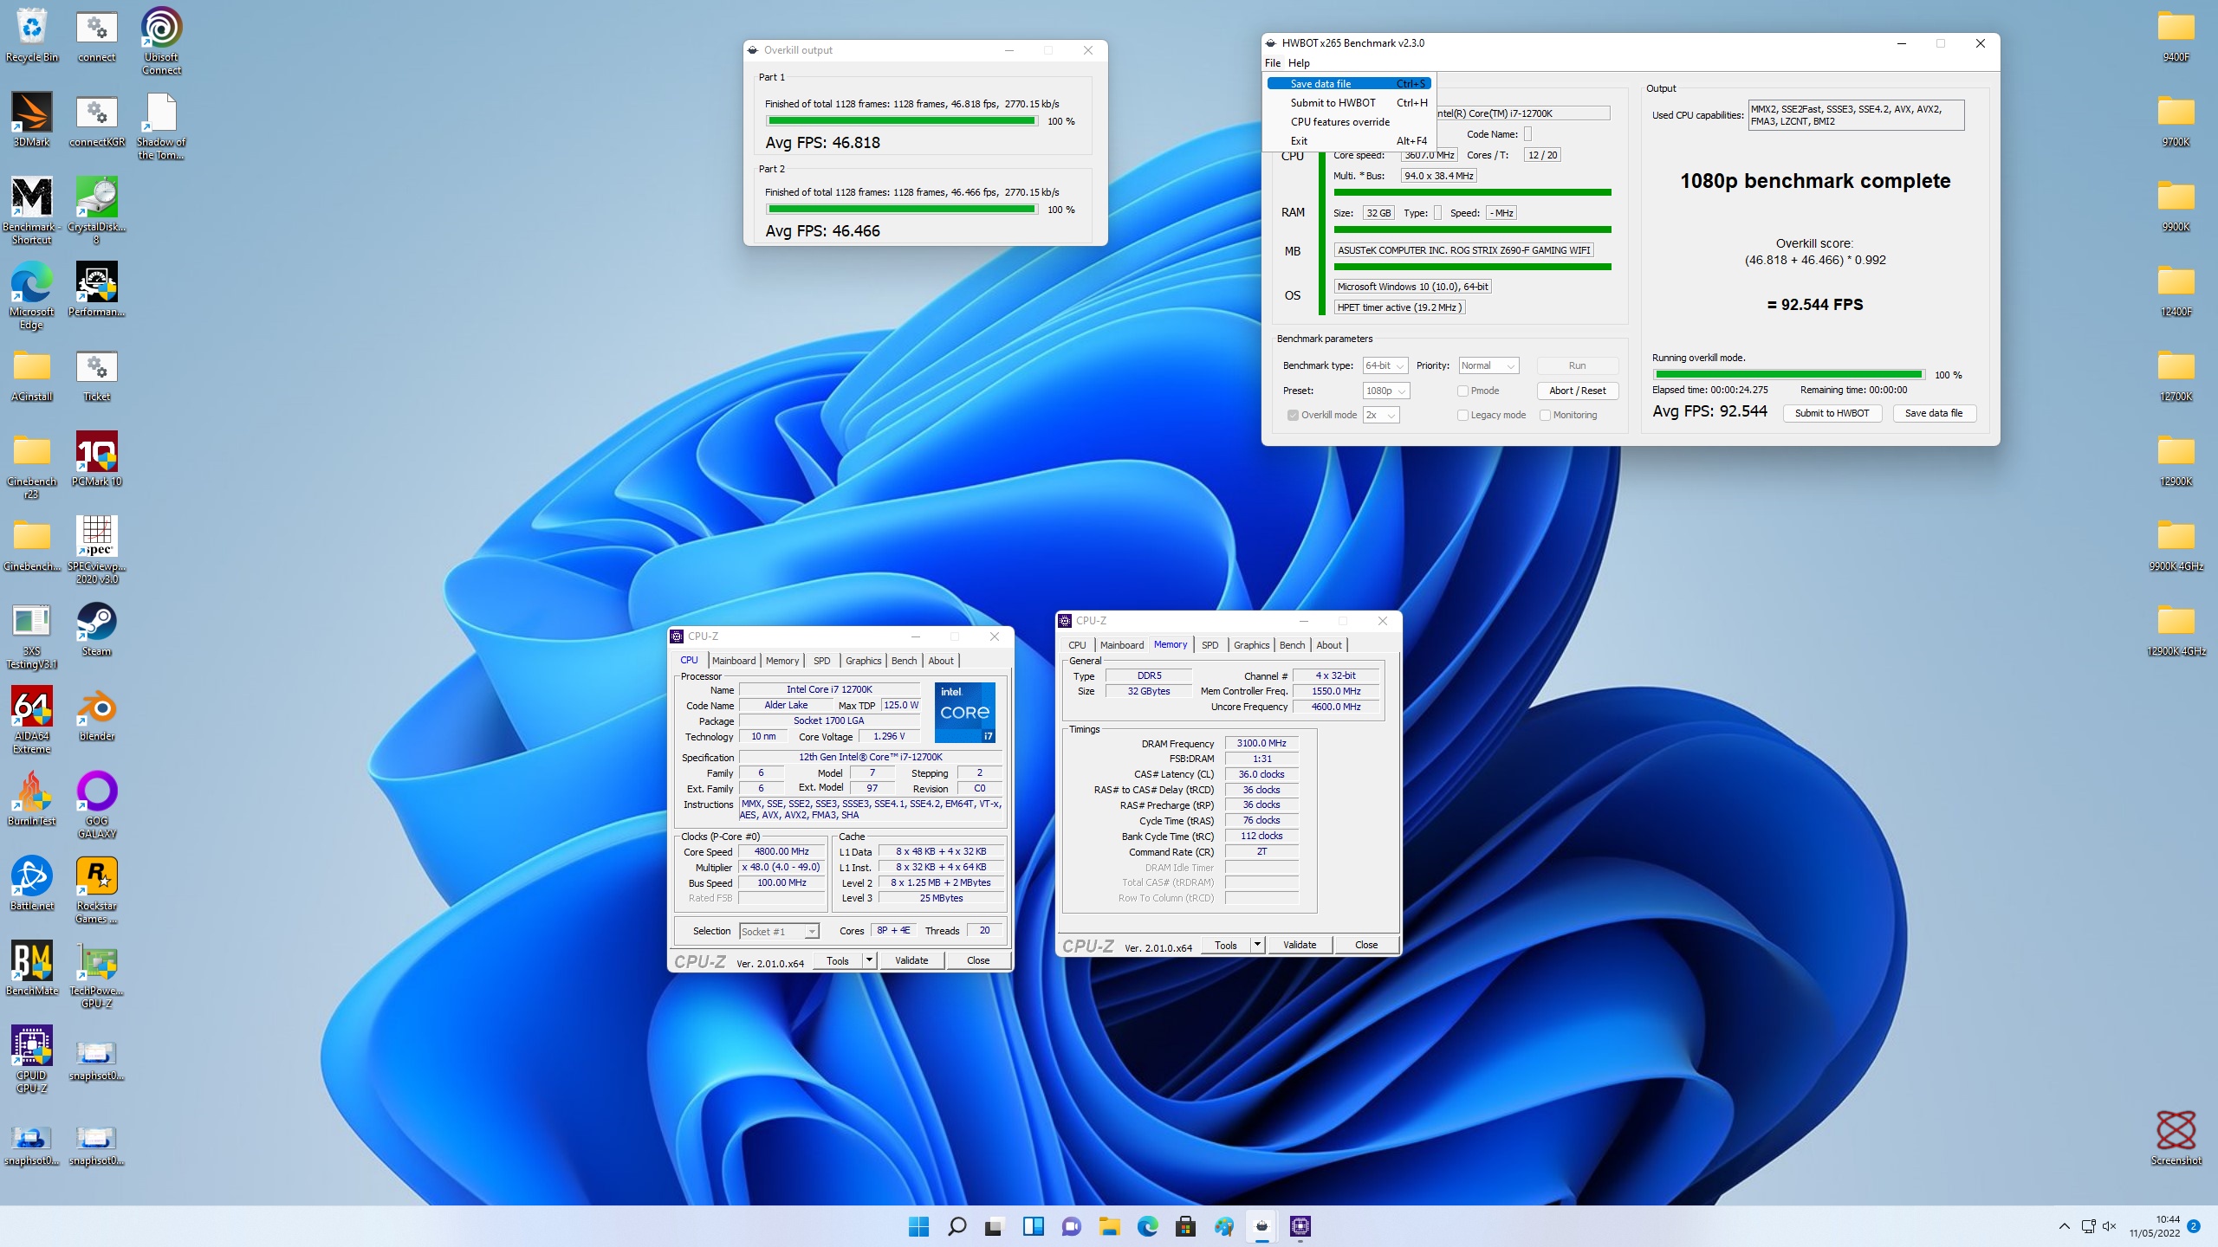The width and height of the screenshot is (2218, 1247).
Task: Open the Benchmark type 64-bit dropdown
Action: pos(1385,365)
